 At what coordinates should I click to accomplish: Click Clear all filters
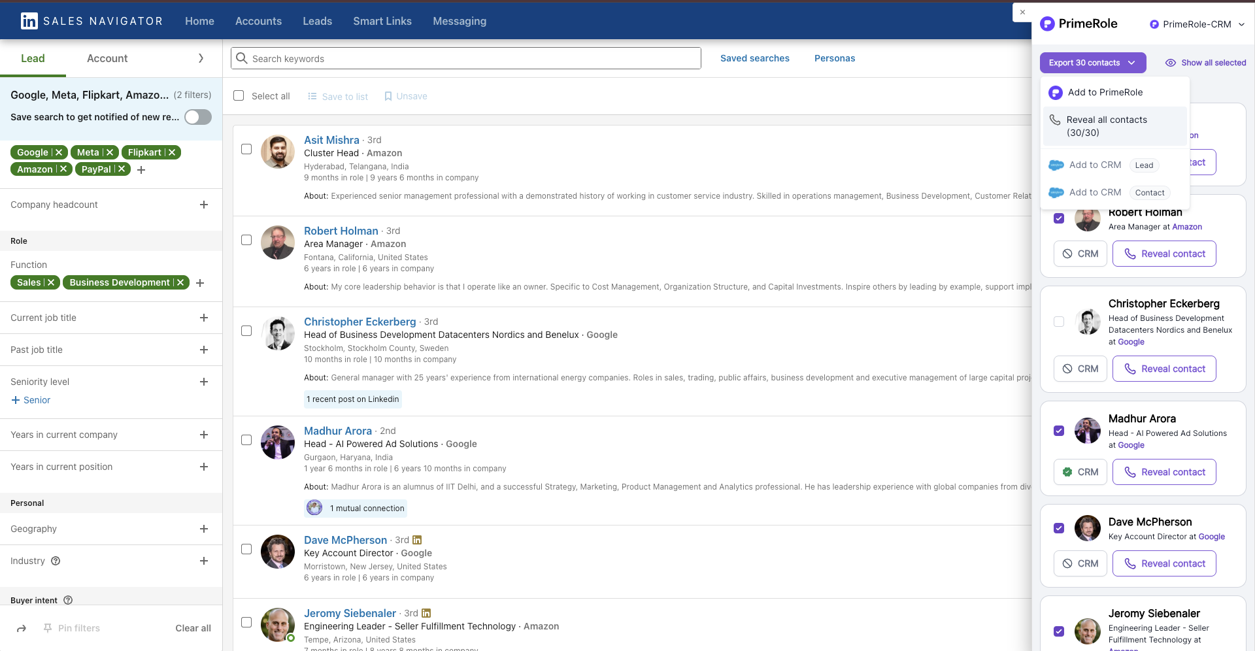click(193, 628)
